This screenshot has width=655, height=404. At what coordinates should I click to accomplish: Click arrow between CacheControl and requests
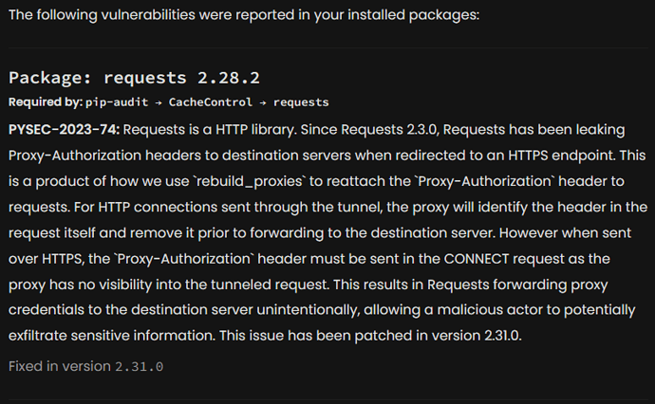262,102
